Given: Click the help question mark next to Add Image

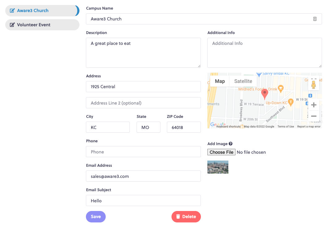Looking at the screenshot, I should coord(231,144).
